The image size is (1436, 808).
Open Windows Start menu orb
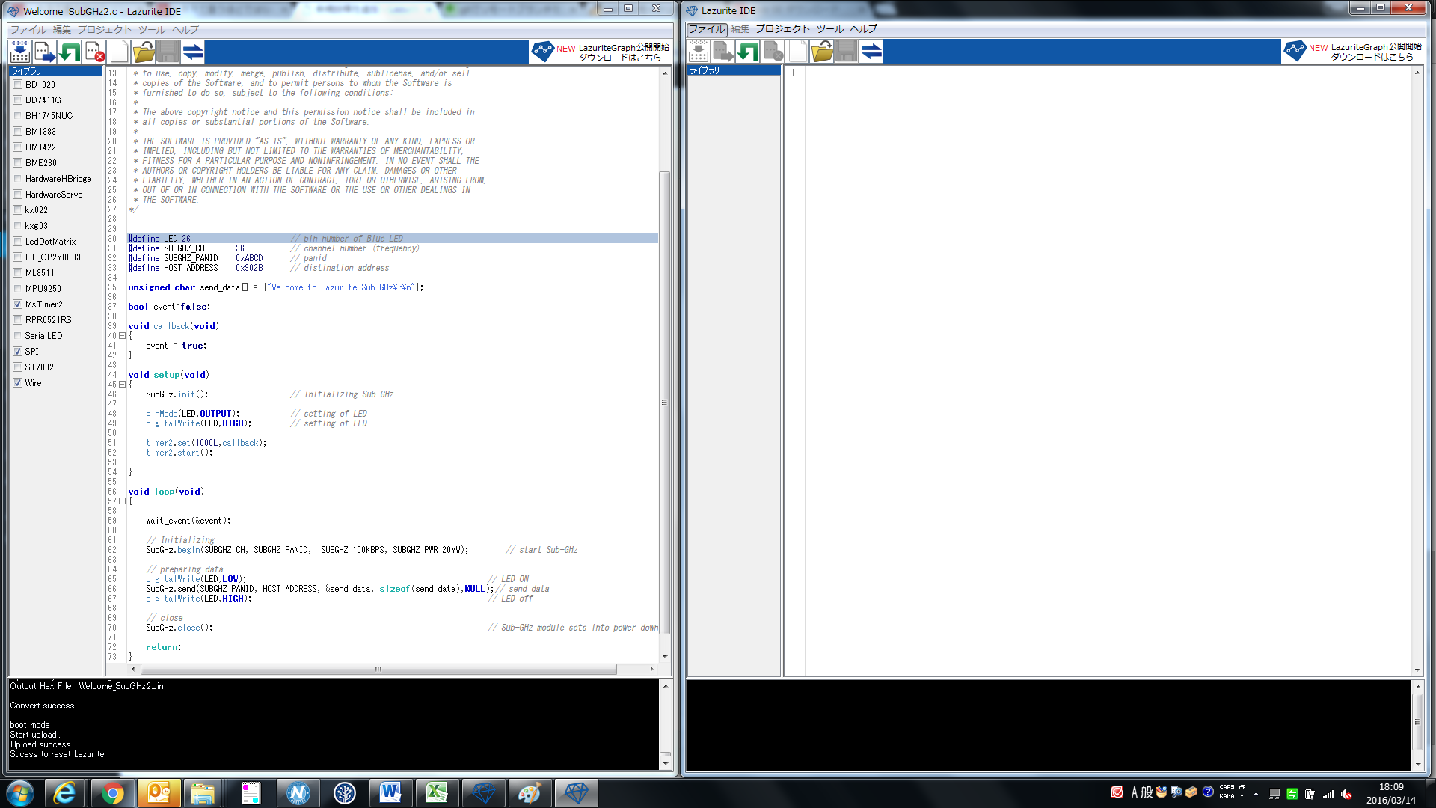[x=20, y=793]
